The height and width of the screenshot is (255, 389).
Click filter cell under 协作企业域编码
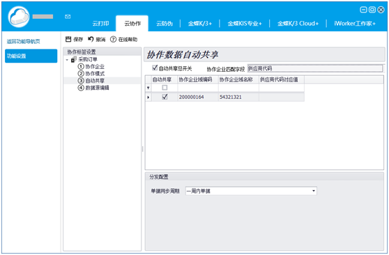coord(198,88)
